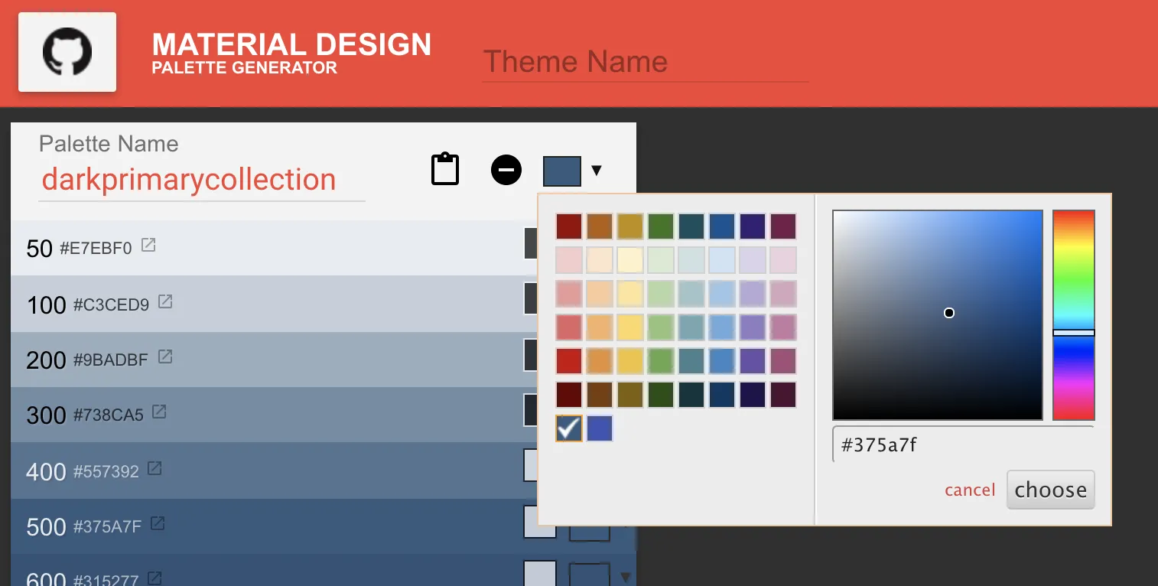Pick the palest green swatch in second row

(x=661, y=260)
